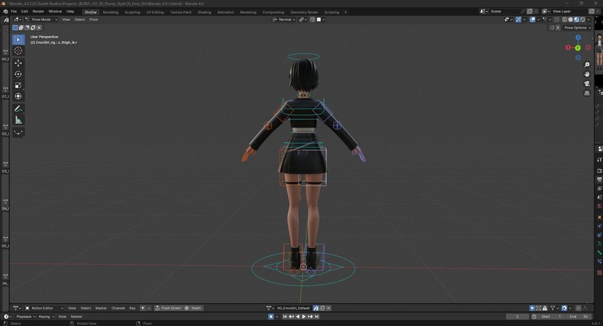Screen dimensions: 603x326
Task: Unlink the 00_EmoGirl_Default action
Action: (328, 308)
